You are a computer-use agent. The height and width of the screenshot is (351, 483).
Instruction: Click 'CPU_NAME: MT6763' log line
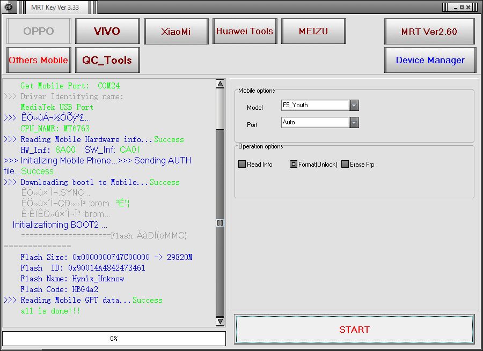(55, 129)
